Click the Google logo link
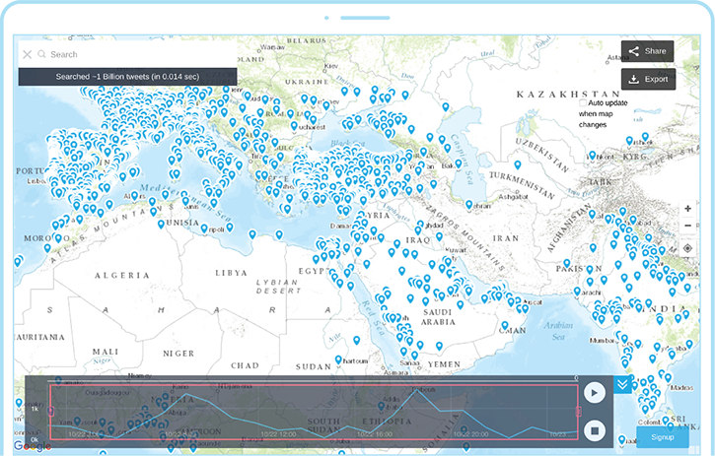This screenshot has height=456, width=715. point(32,445)
